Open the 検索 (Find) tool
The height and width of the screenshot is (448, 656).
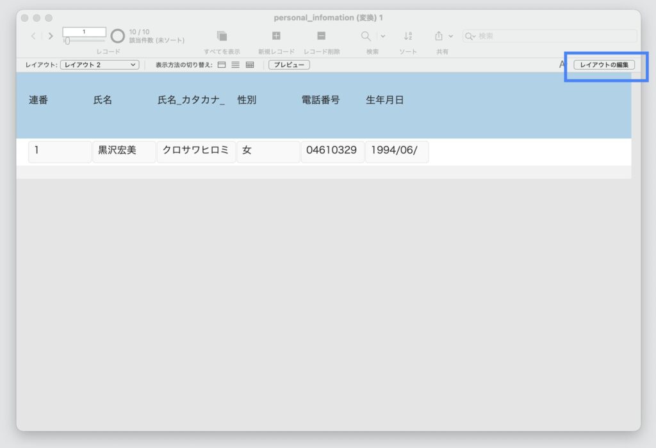(x=365, y=36)
